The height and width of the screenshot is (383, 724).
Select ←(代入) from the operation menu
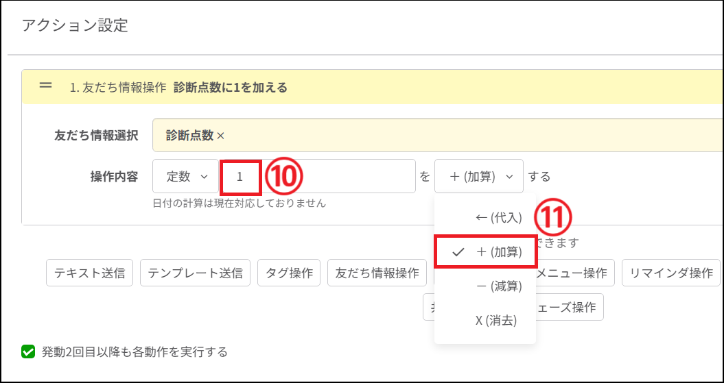pyautogui.click(x=485, y=218)
